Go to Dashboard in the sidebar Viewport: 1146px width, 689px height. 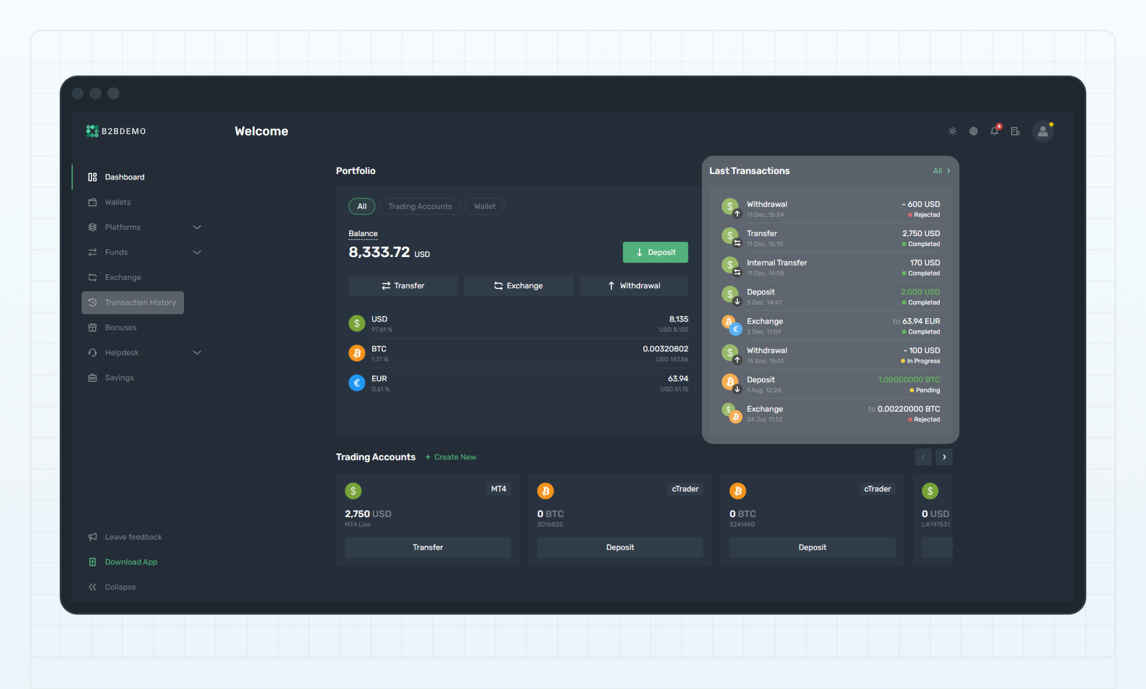pos(124,176)
